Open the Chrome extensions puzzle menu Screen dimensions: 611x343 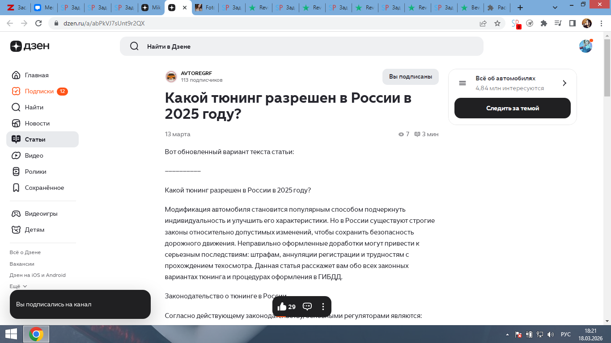544,23
